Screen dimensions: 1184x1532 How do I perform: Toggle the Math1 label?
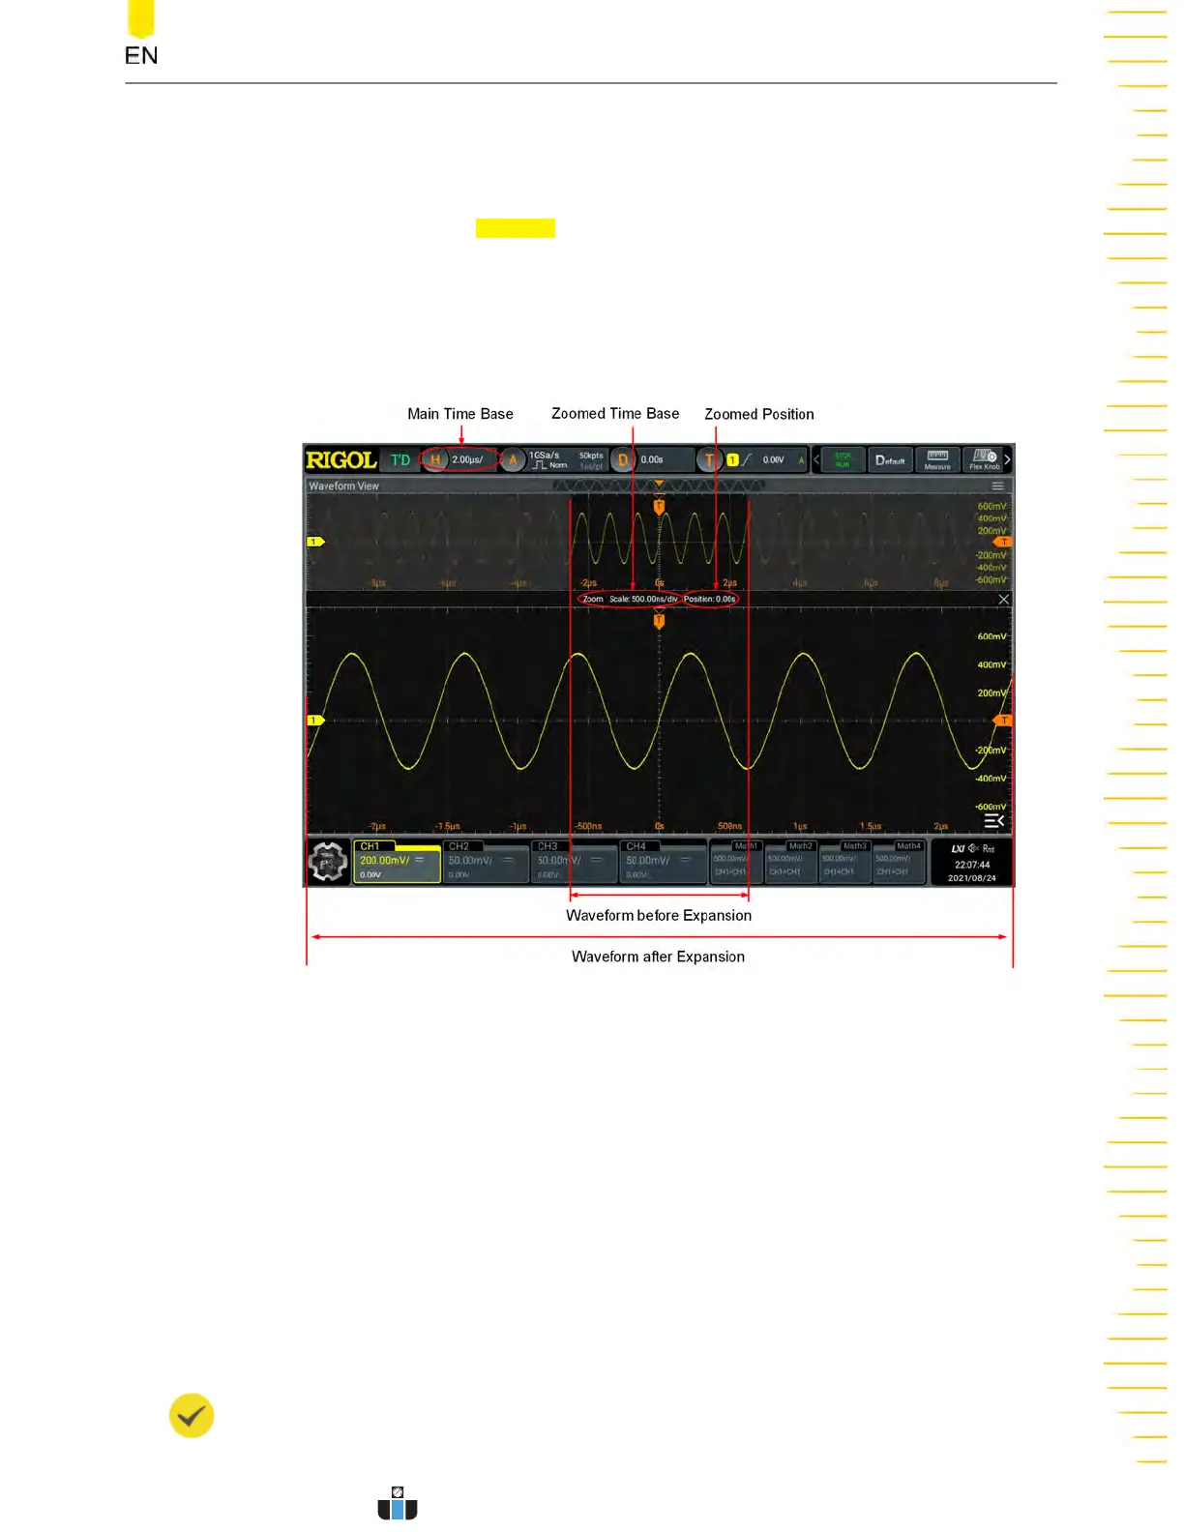click(x=747, y=846)
